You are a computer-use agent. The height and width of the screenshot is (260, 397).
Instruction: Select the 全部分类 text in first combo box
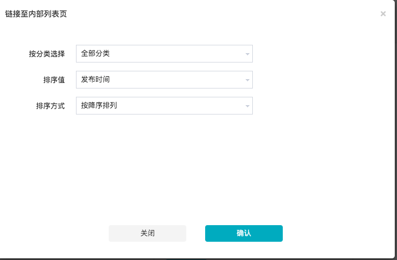pos(95,53)
